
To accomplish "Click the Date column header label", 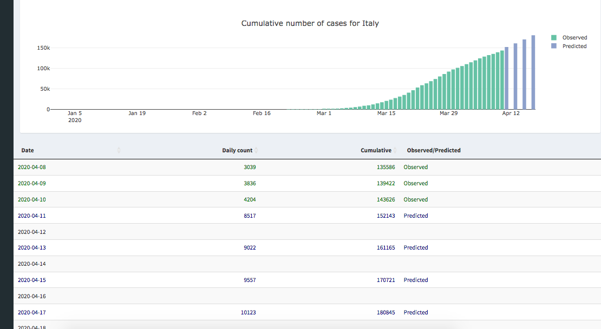I will [x=28, y=150].
